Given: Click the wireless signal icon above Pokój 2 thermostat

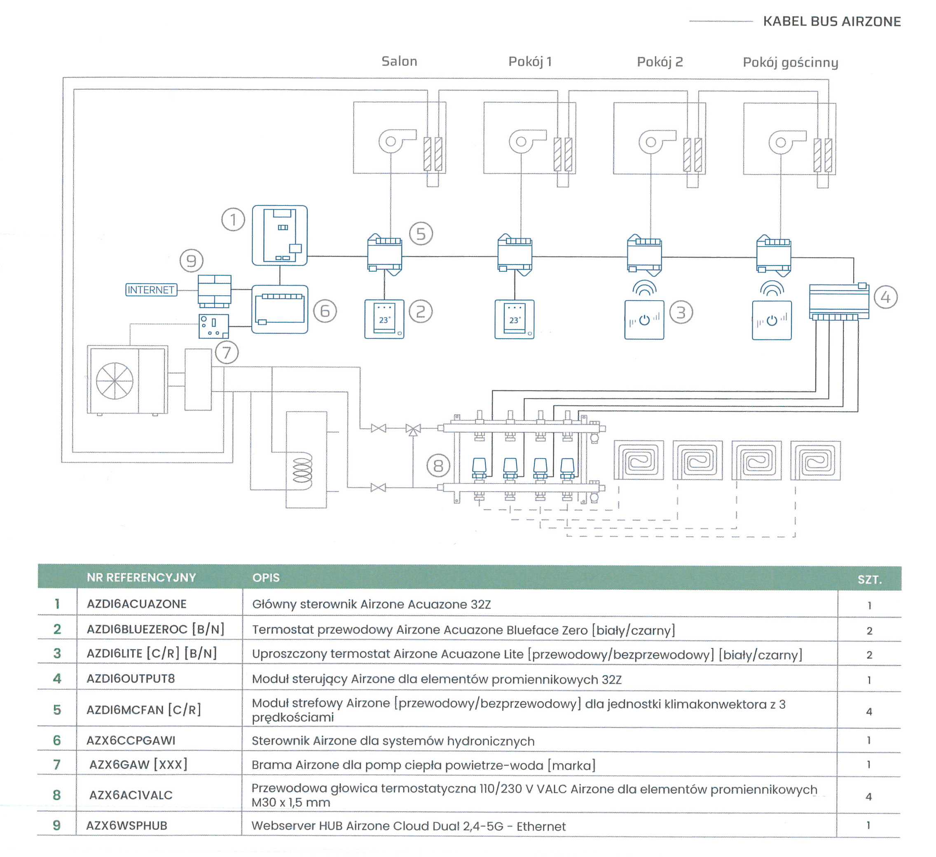Looking at the screenshot, I should click(x=644, y=288).
